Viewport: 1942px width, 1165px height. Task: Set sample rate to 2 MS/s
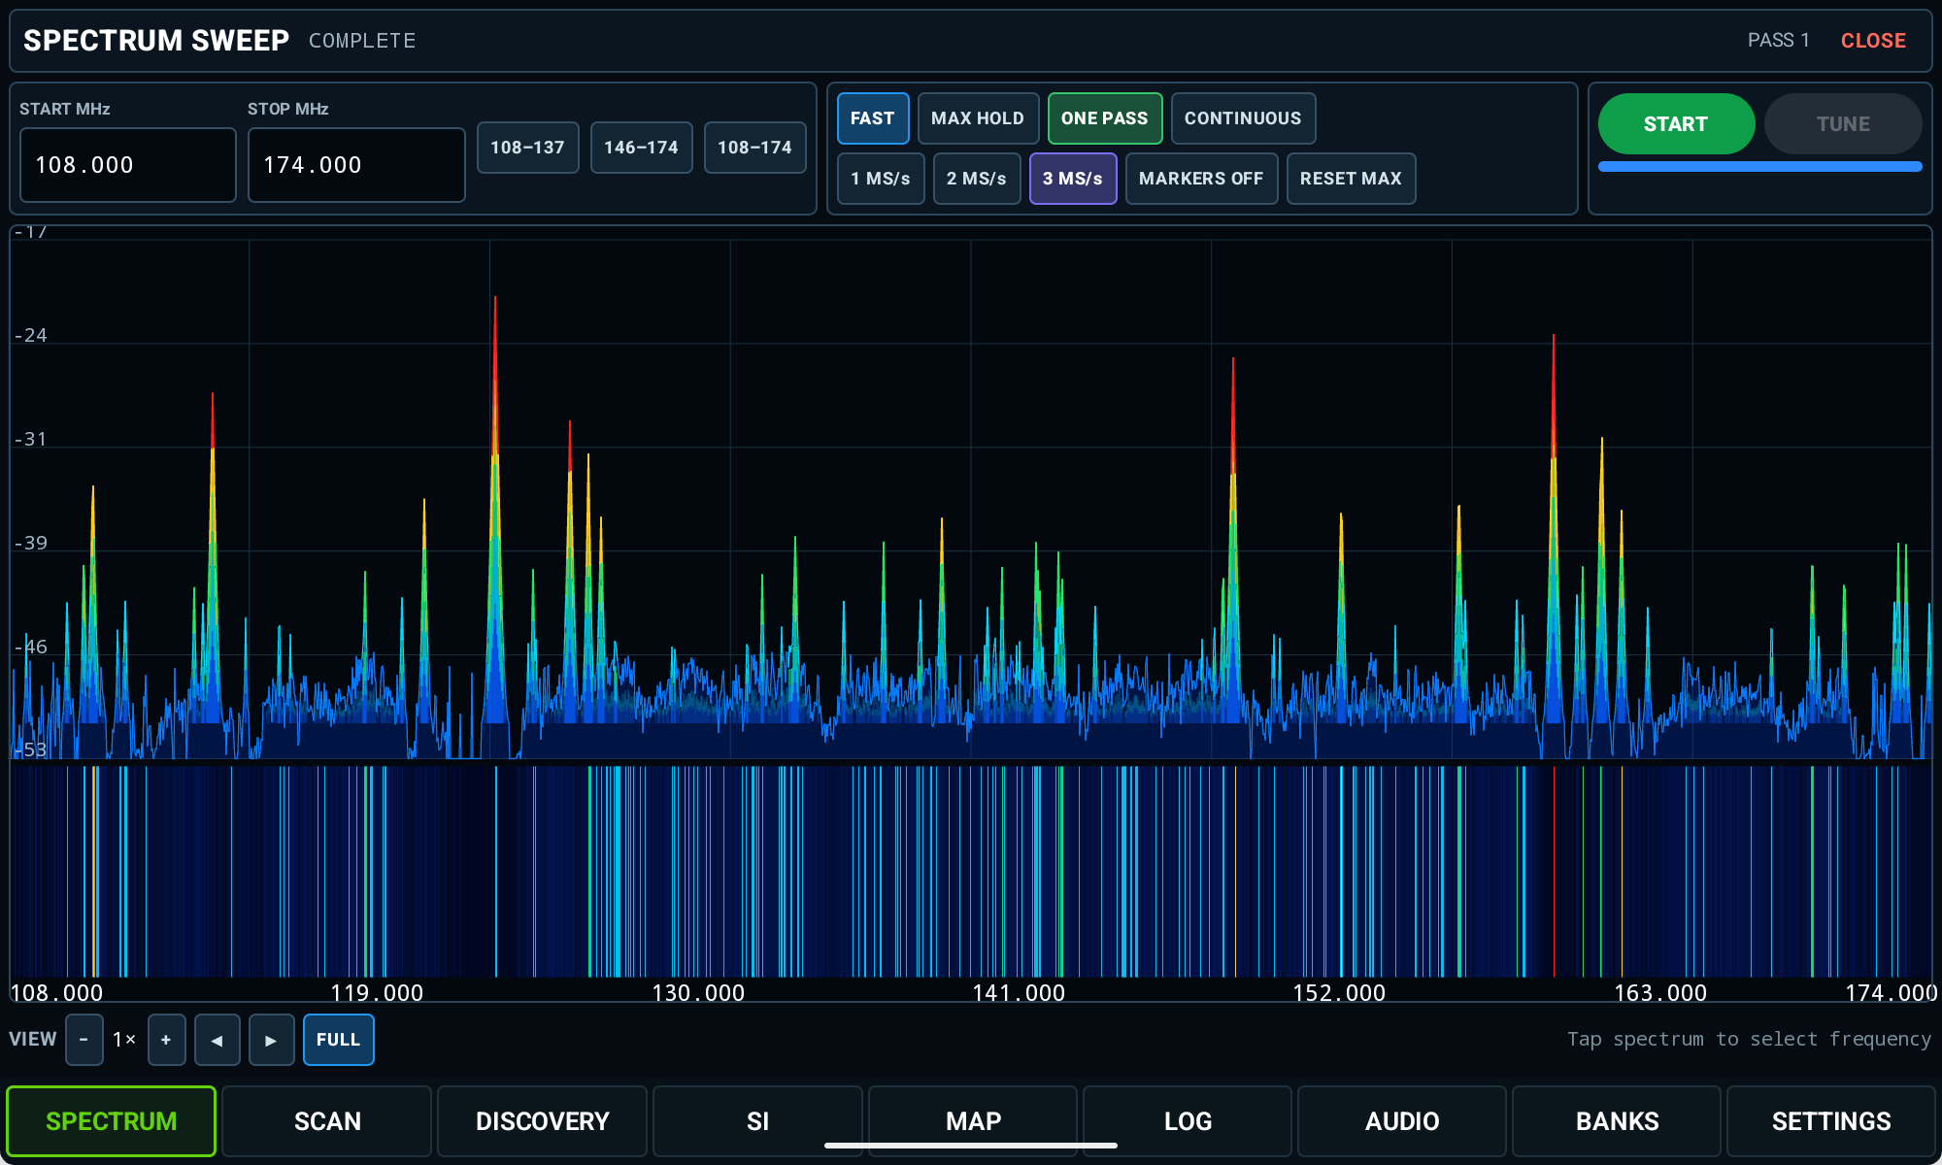pos(977,179)
